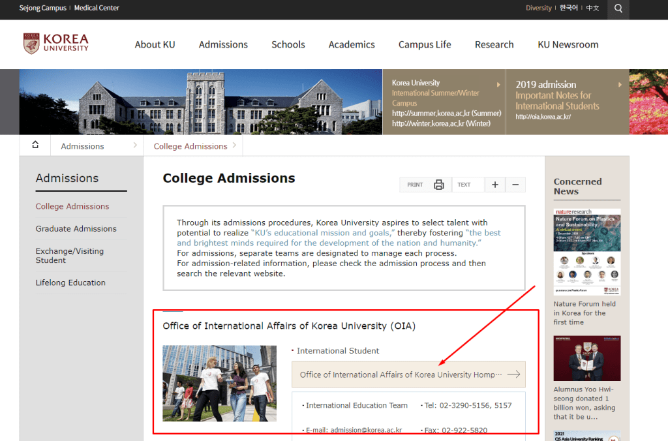Open the Research menu
The width and height of the screenshot is (668, 441).
[494, 44]
